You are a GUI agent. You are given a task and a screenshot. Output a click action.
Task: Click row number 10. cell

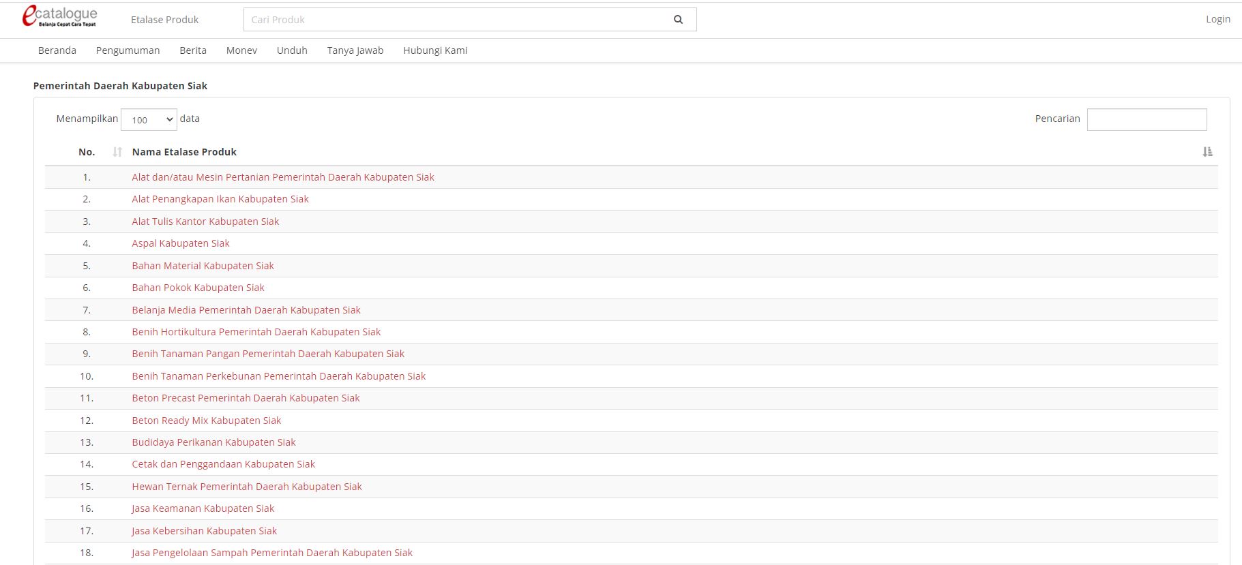tap(87, 376)
